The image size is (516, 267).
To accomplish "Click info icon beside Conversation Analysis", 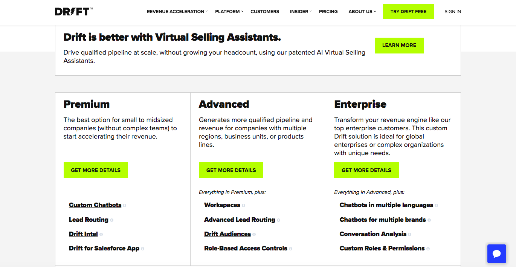I will 410,235.
